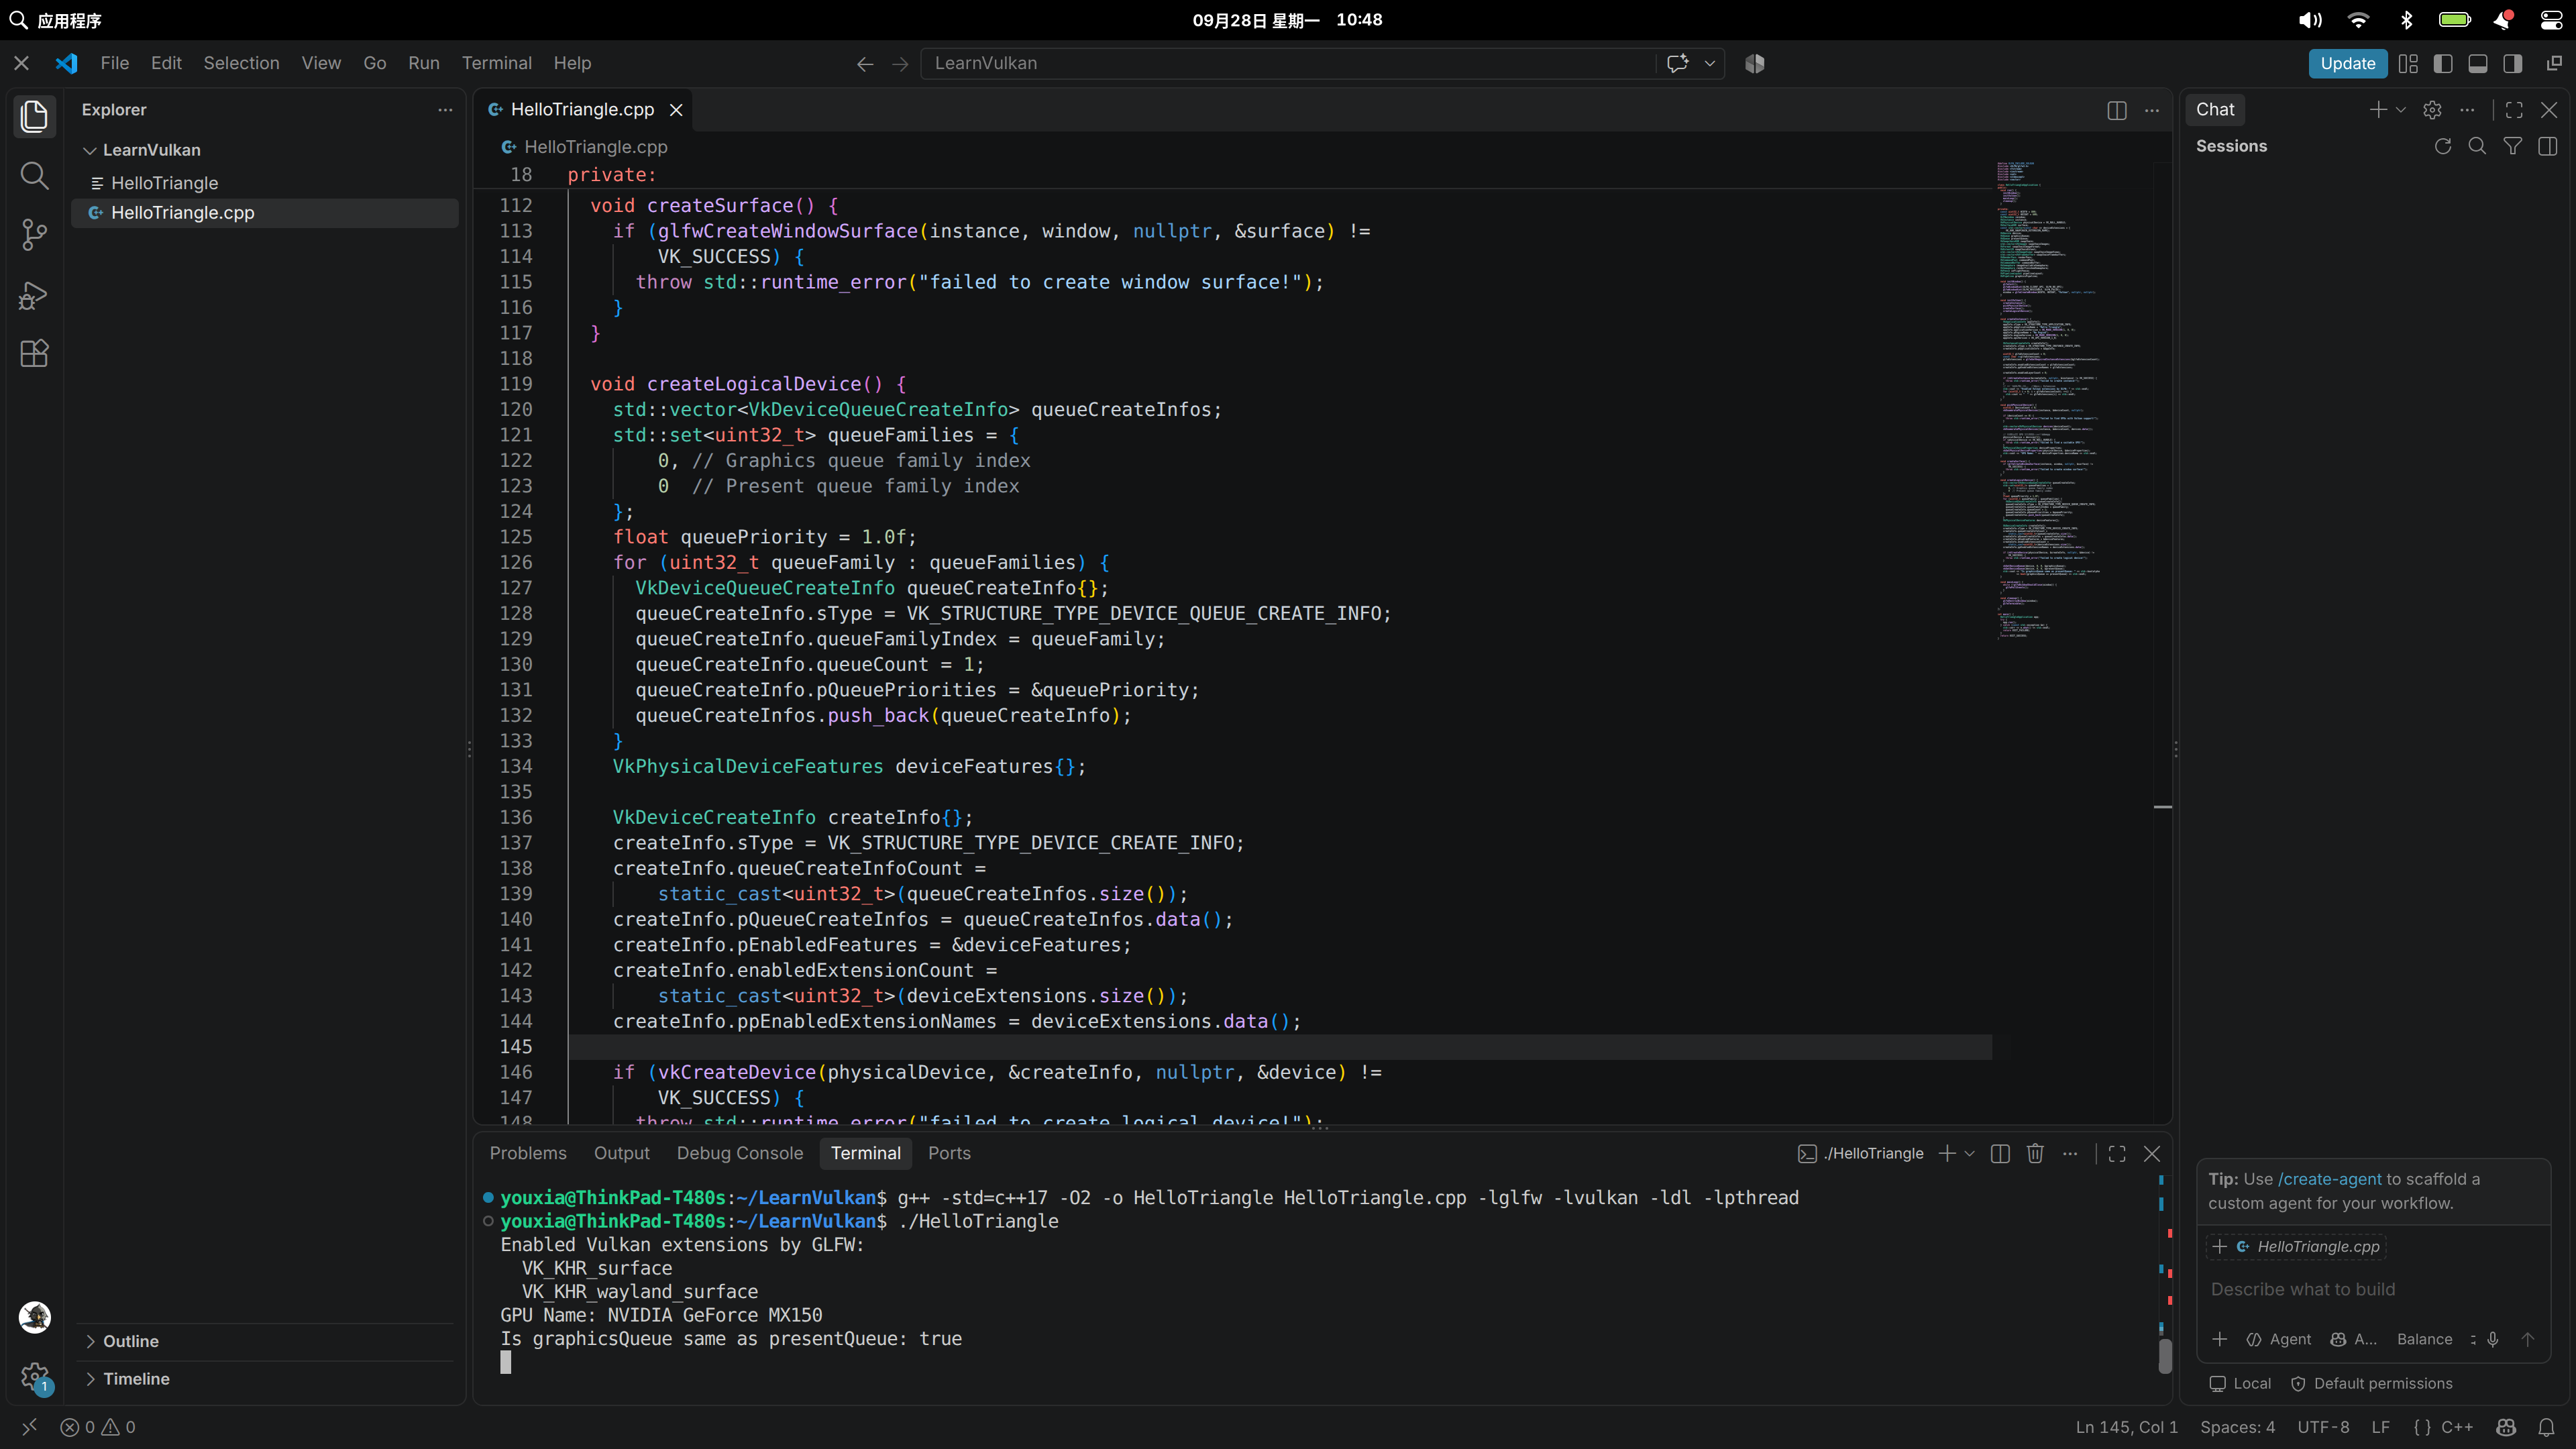The height and width of the screenshot is (1449, 2576).
Task: Toggle the Sessions side panel layout
Action: click(2548, 146)
